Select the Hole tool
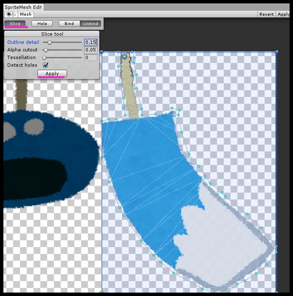The width and height of the screenshot is (293, 296). pyautogui.click(x=42, y=24)
